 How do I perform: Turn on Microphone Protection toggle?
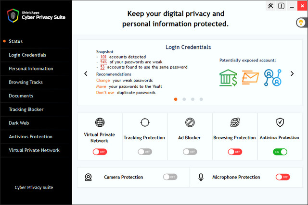282,177
